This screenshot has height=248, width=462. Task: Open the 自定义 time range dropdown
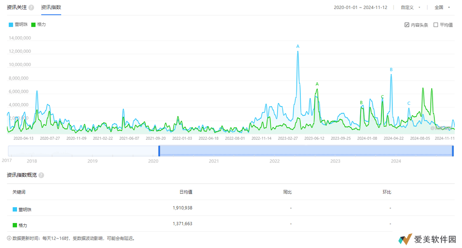click(x=410, y=7)
